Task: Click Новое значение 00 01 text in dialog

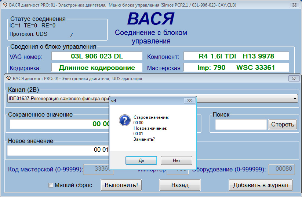Action: point(150,131)
